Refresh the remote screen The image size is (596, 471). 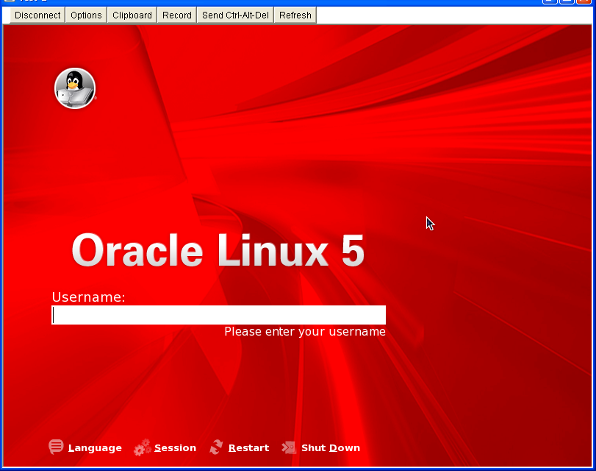click(x=295, y=15)
